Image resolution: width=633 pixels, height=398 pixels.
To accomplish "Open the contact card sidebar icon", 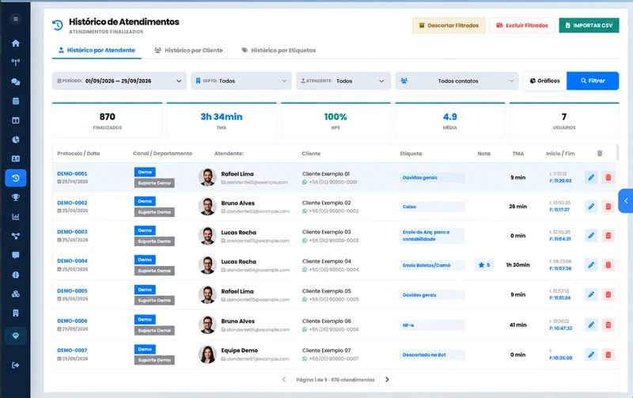I will [x=15, y=158].
